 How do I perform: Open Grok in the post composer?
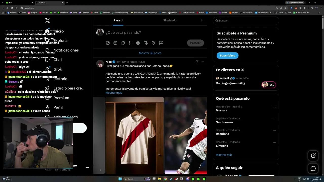pos(123,43)
